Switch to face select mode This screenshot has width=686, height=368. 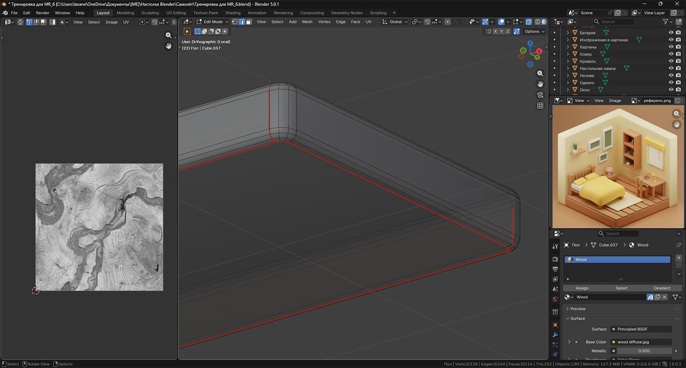pyautogui.click(x=249, y=22)
